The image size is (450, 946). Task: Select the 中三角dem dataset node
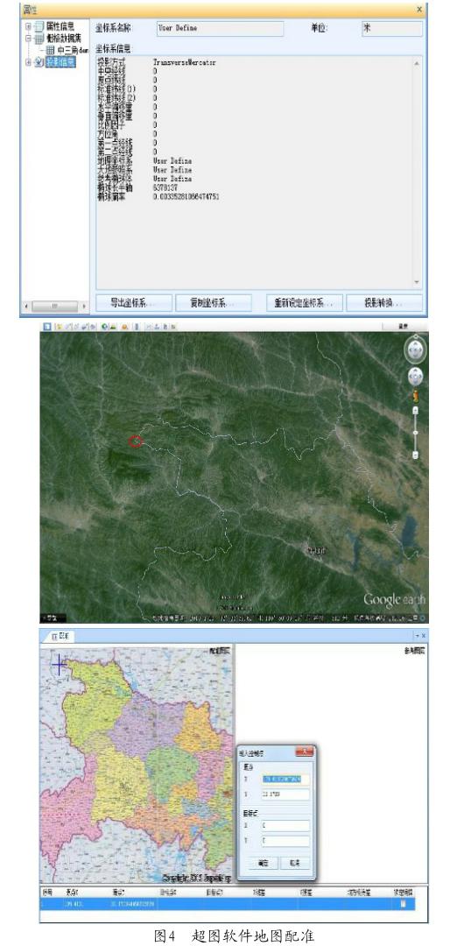(x=73, y=50)
